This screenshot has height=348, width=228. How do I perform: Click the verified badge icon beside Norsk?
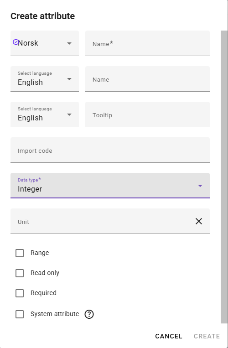[16, 42]
